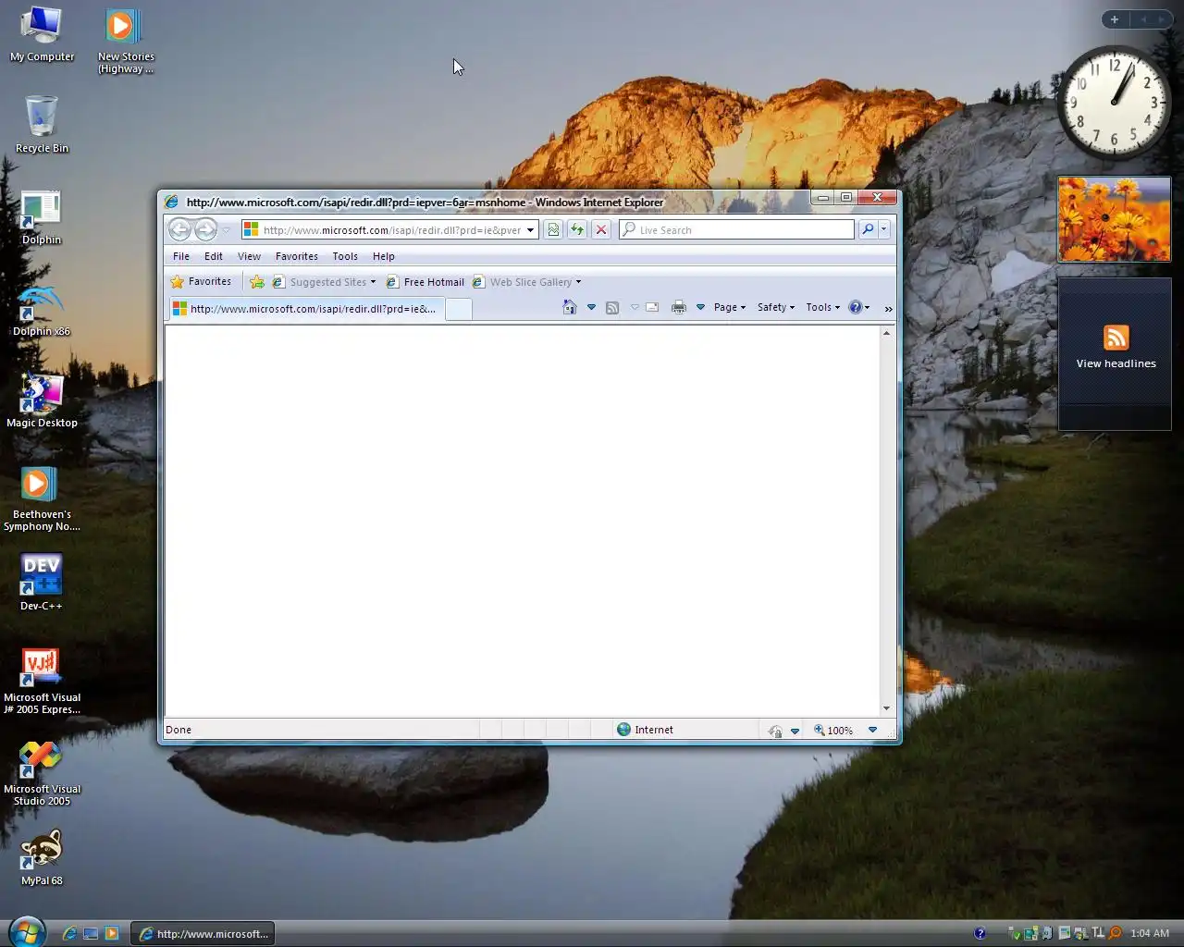
Task: Open the Safety command bar menu
Action: [x=776, y=307]
